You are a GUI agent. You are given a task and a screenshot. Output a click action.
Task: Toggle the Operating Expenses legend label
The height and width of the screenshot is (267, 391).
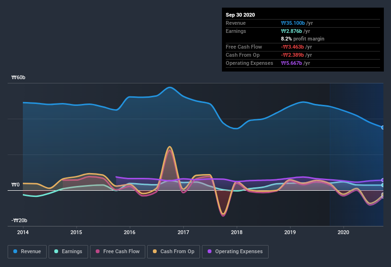pyautogui.click(x=239, y=251)
